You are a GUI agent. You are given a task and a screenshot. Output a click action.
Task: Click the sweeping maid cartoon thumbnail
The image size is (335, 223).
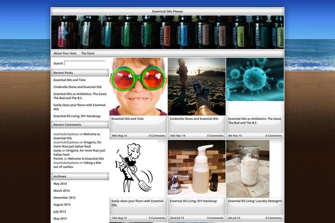(x=138, y=169)
